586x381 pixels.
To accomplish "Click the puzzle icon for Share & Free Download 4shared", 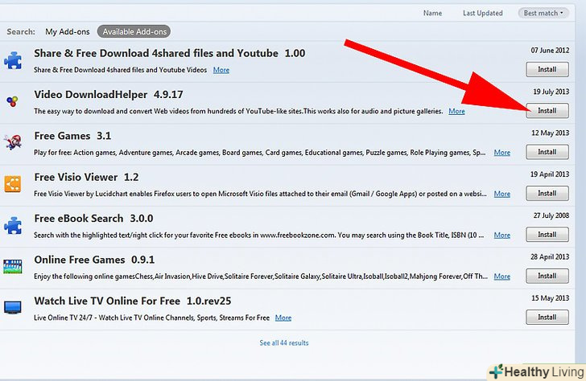I will (x=13, y=60).
